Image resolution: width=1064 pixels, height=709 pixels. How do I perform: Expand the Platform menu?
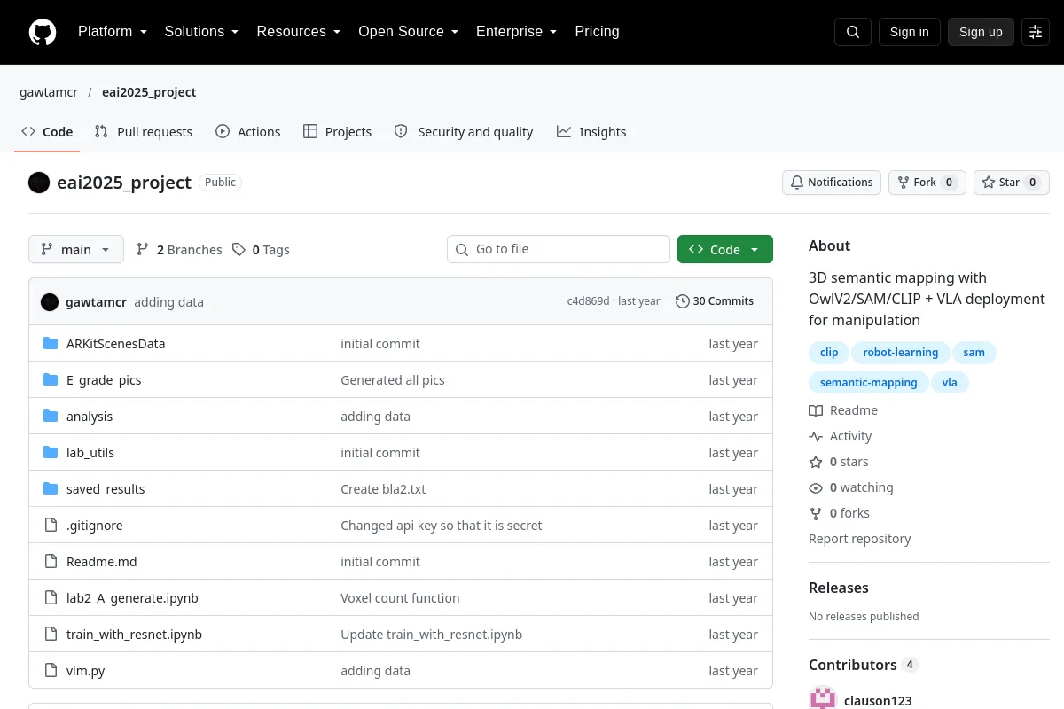tap(112, 32)
